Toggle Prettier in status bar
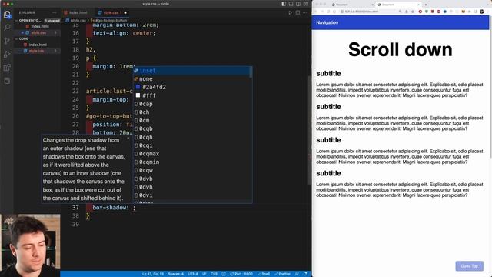The image size is (492, 277). (282, 274)
